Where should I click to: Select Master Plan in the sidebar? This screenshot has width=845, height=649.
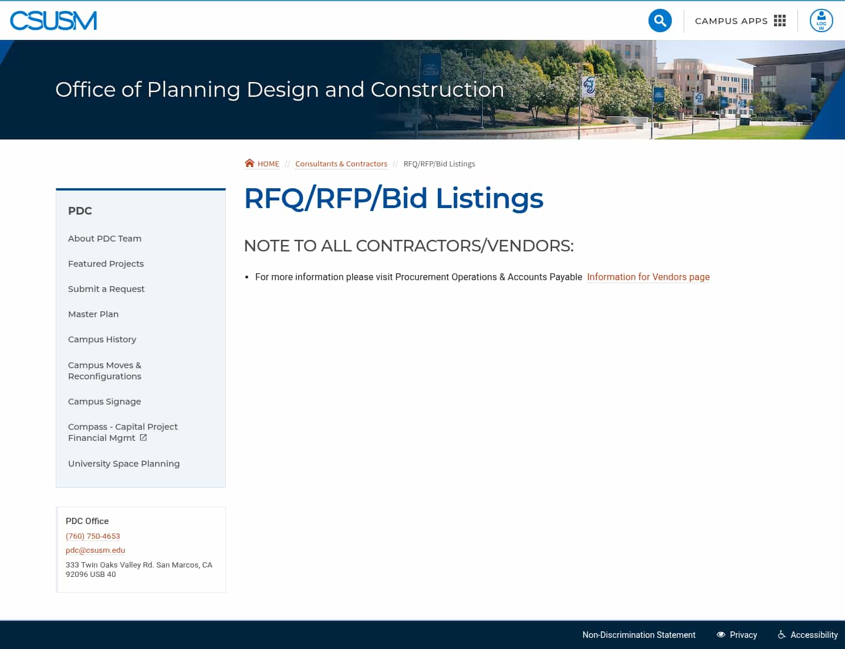point(93,314)
